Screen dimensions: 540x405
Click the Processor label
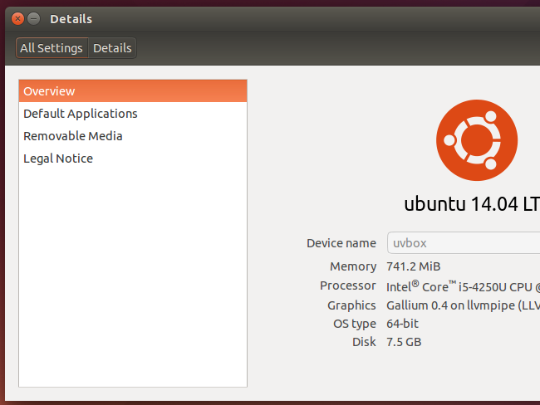348,285
